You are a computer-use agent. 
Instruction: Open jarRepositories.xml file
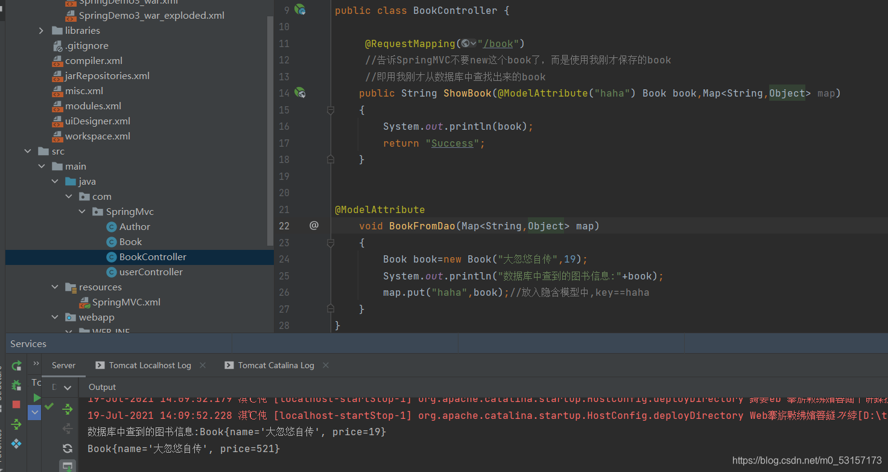[x=107, y=76]
